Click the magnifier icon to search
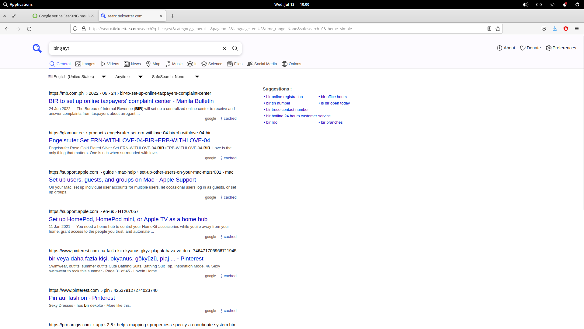 [235, 48]
